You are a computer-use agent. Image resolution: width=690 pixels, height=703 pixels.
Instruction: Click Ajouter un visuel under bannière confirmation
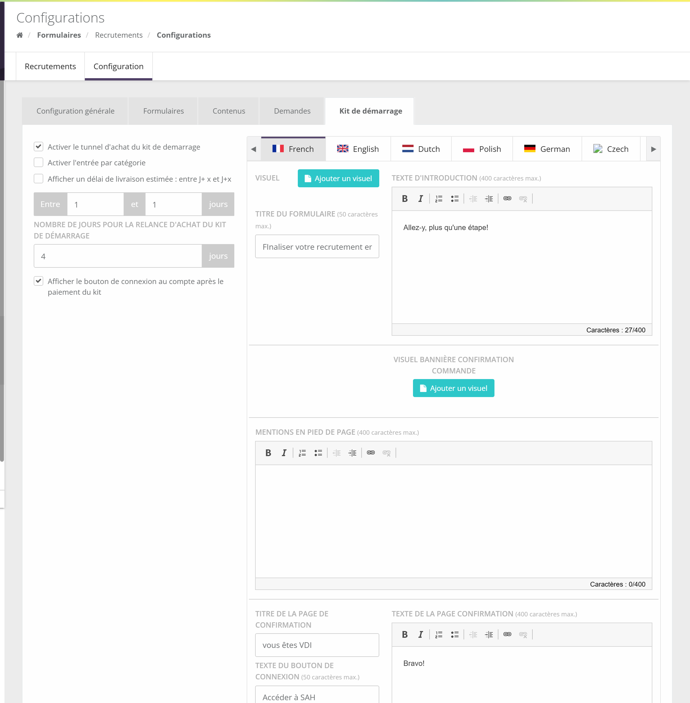click(454, 388)
